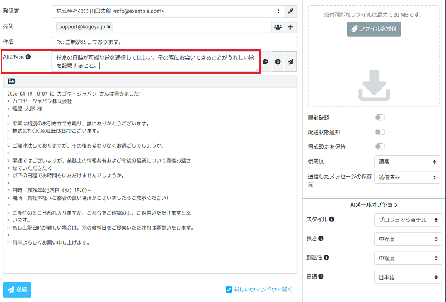This screenshot has height=302, width=446.
Task: Show info for 言語 option
Action: pyautogui.click(x=321, y=276)
